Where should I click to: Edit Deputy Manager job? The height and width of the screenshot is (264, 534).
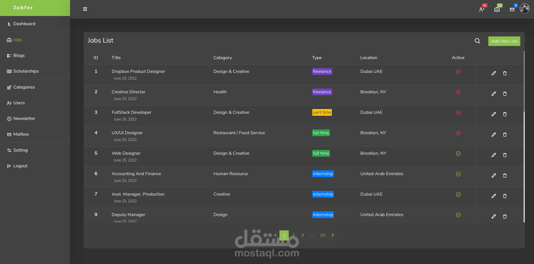(494, 216)
